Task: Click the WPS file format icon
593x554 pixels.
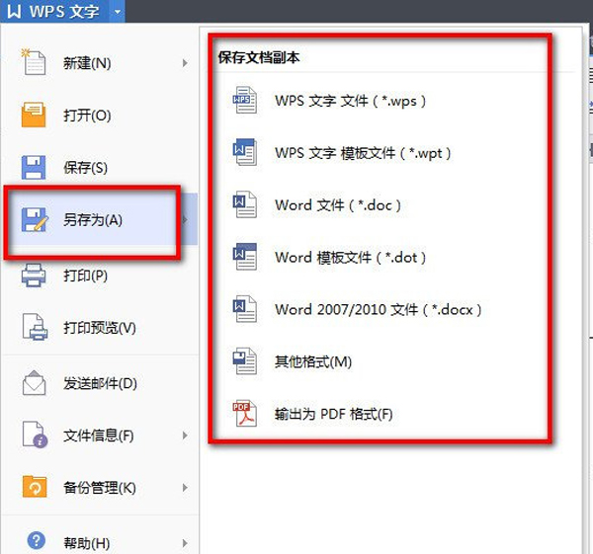Action: pos(244,100)
